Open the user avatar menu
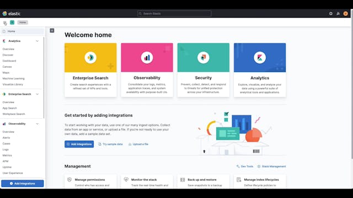 (x=346, y=13)
